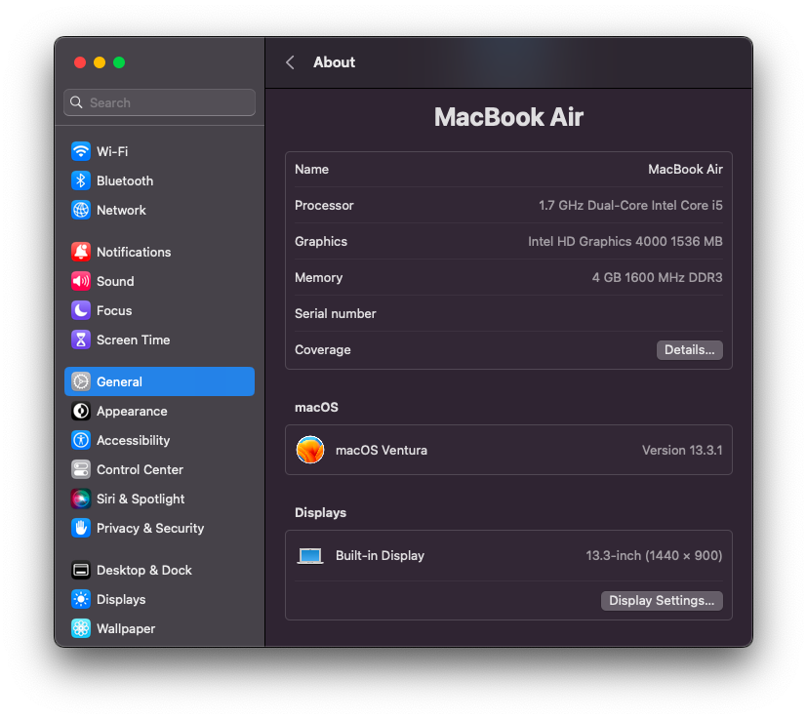Click the Built-in Display label
Image resolution: width=807 pixels, height=719 pixels.
coord(380,556)
